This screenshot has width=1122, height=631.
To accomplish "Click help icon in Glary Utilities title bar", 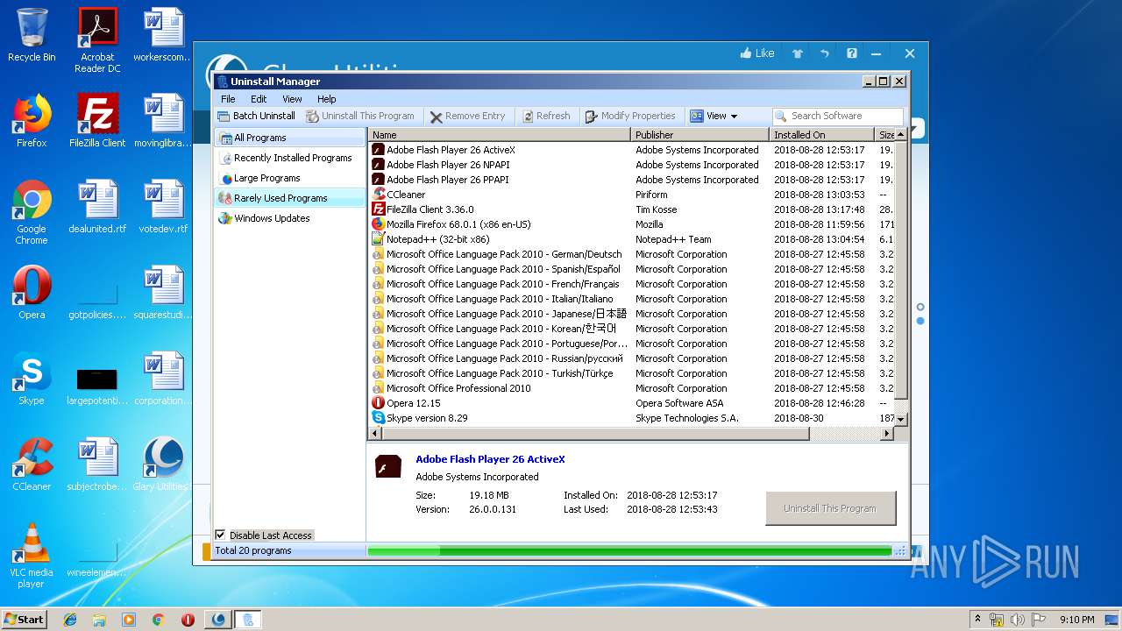I will coord(851,53).
